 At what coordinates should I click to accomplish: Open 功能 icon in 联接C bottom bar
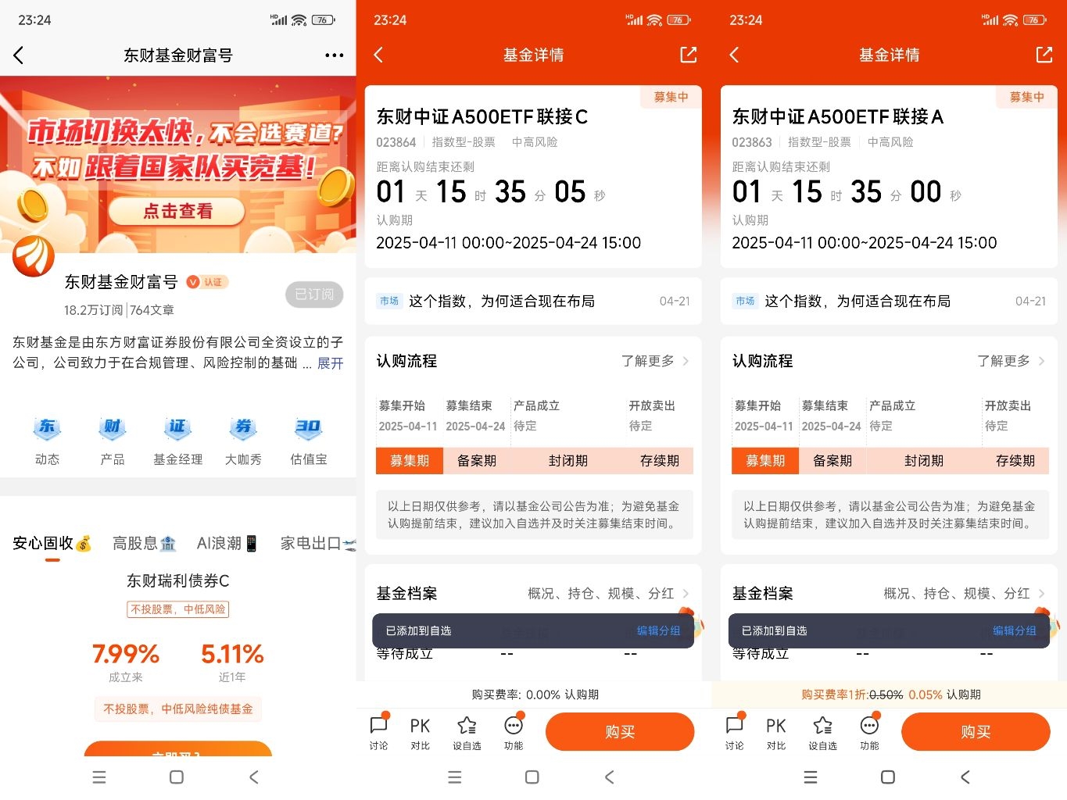tap(514, 733)
